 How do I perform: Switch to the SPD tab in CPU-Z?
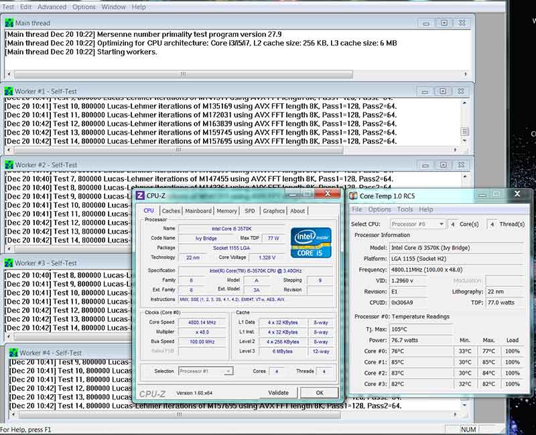[249, 211]
